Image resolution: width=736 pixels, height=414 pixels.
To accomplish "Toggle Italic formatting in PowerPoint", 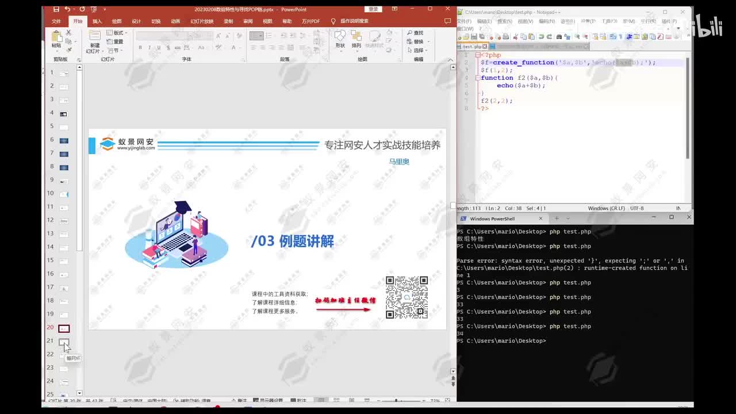I will tap(149, 48).
